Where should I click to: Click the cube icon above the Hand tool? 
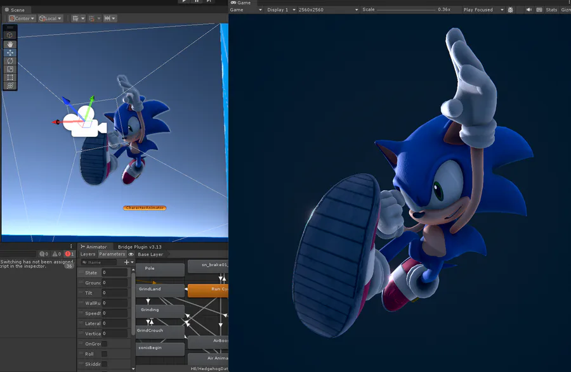click(x=10, y=35)
